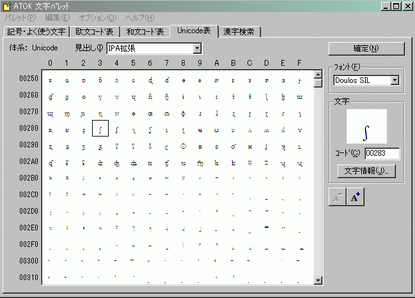Switch to the 和文コード表 tab
The height and width of the screenshot is (298, 415).
tap(145, 32)
